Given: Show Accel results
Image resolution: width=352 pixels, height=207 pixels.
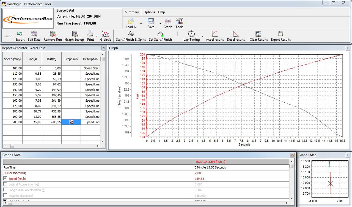Looking at the screenshot, I should [215, 36].
